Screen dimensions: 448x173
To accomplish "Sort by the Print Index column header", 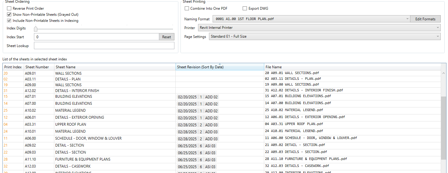I will coord(13,67).
